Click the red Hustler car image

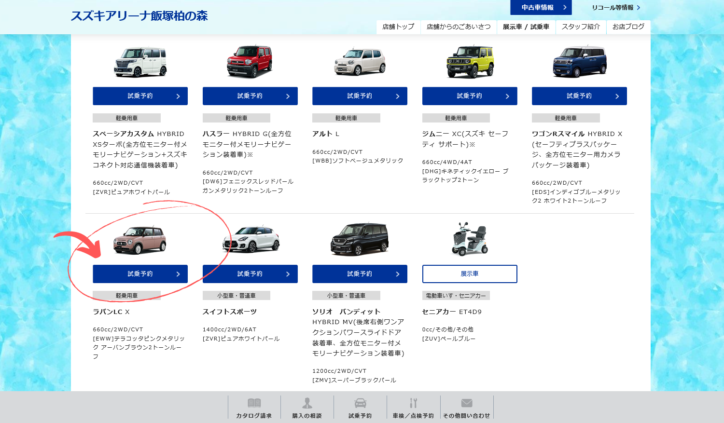click(250, 61)
